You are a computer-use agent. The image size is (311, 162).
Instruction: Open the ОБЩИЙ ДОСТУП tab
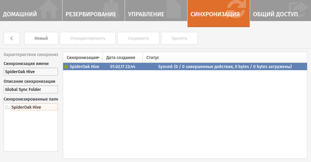[281, 11]
